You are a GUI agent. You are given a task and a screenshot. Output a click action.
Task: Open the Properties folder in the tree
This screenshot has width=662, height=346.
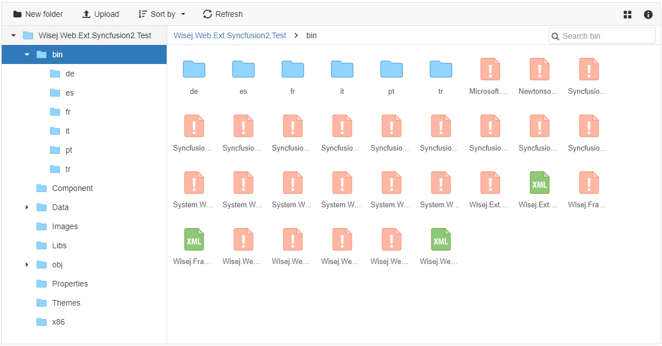point(84,284)
